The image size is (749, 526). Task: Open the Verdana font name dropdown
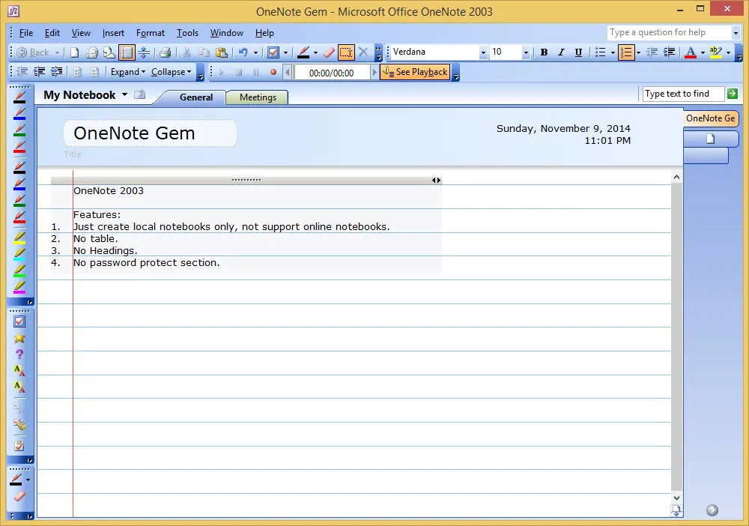pyautogui.click(x=483, y=52)
